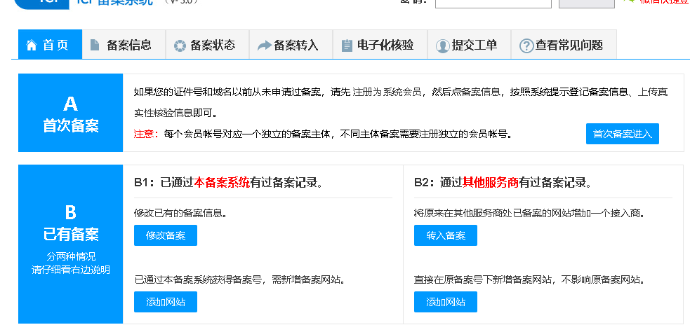Click the 转入备案 button
Viewport: 690px width, 332px height.
[x=445, y=236]
